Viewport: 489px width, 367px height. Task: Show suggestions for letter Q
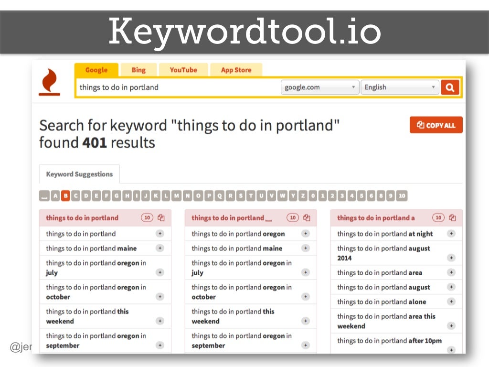[x=220, y=195]
